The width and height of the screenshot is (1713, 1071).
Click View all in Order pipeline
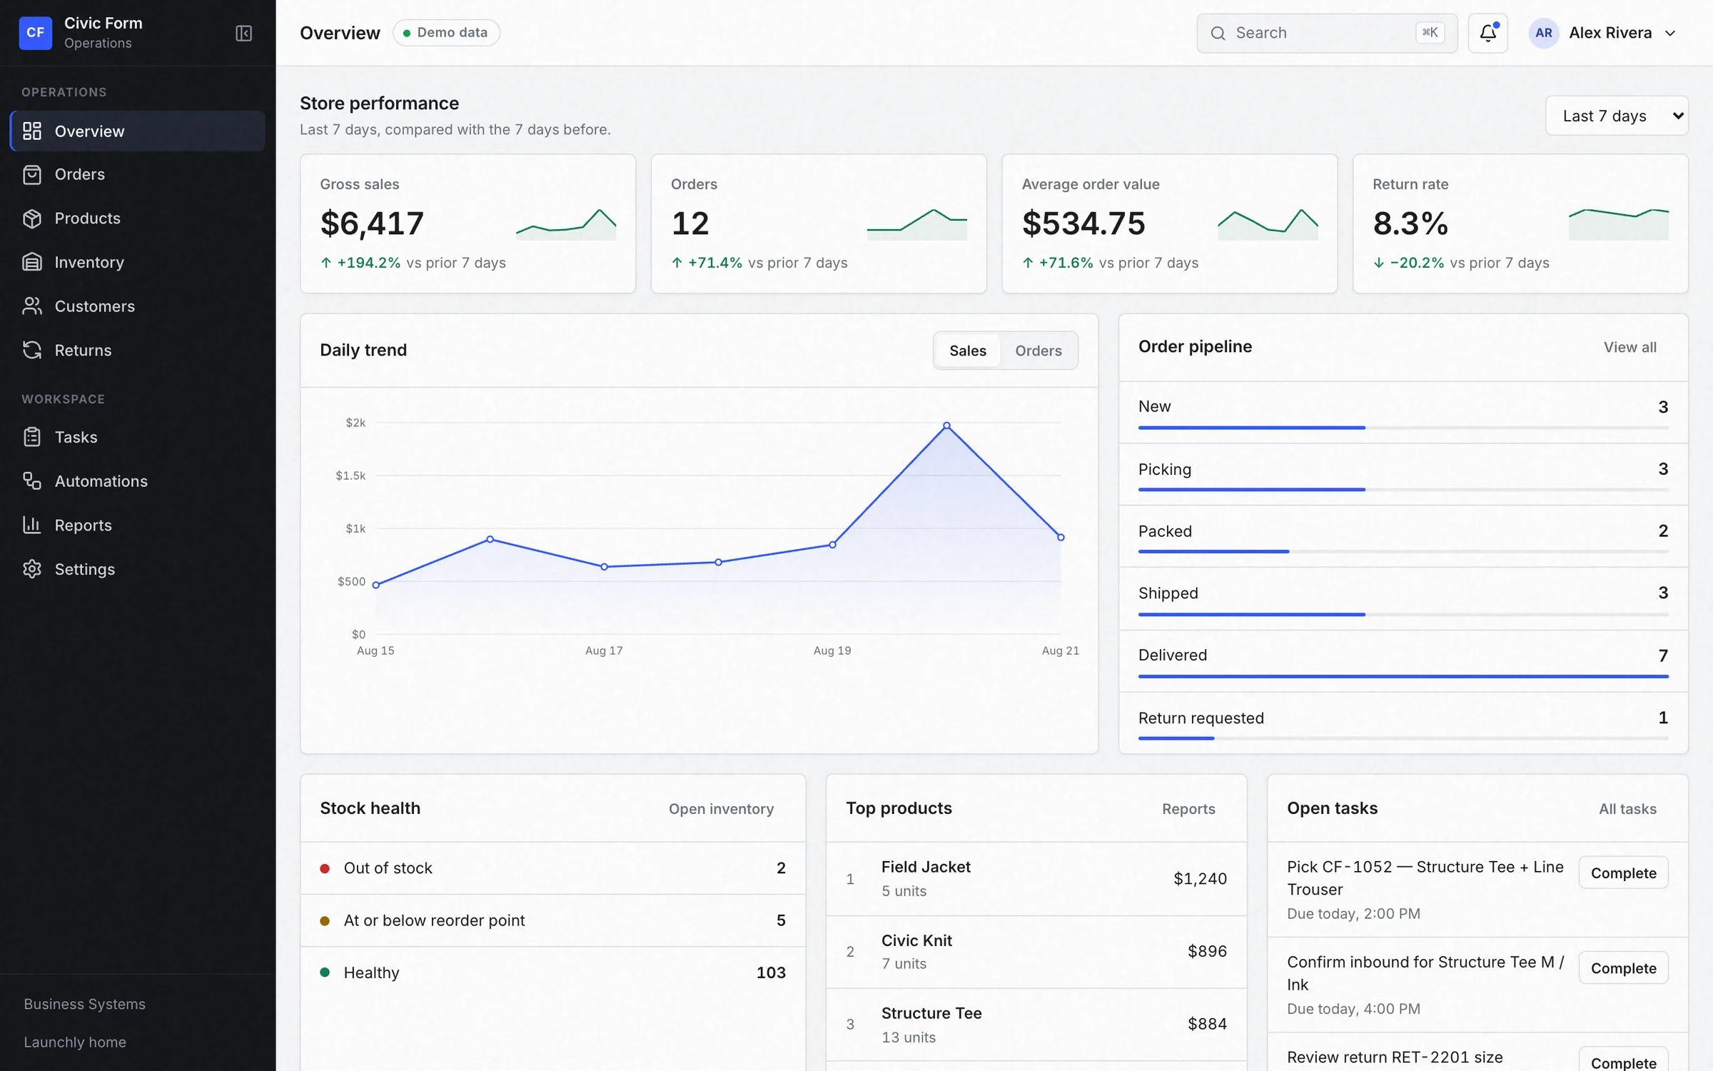click(x=1629, y=347)
